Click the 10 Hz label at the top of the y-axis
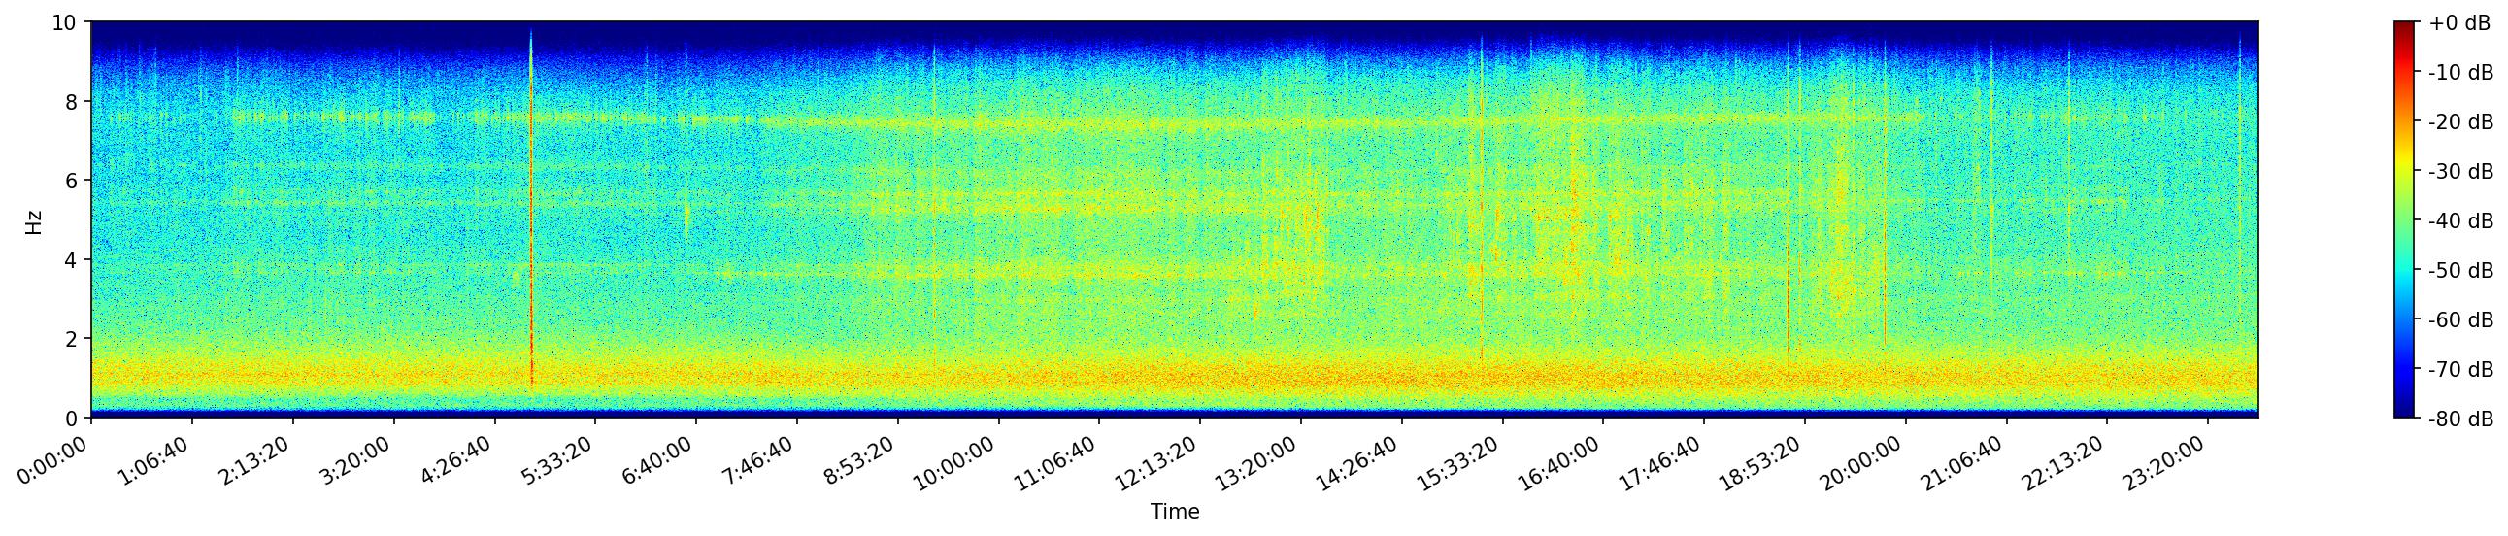Viewport: 2508px width, 536px height. tap(66, 22)
